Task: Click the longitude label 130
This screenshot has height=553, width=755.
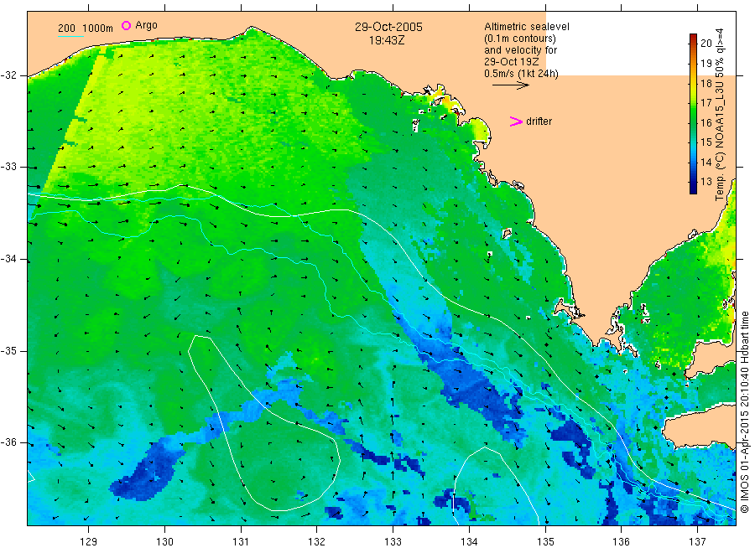Action: point(164,542)
